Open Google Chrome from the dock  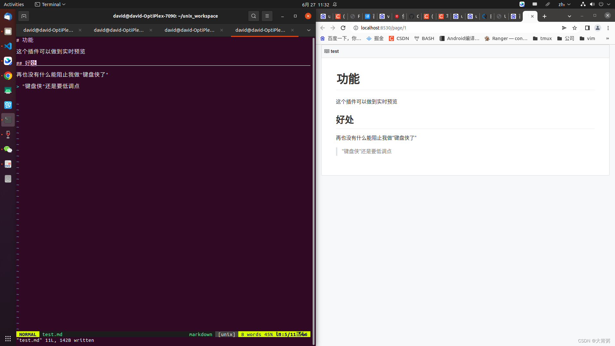click(x=8, y=76)
